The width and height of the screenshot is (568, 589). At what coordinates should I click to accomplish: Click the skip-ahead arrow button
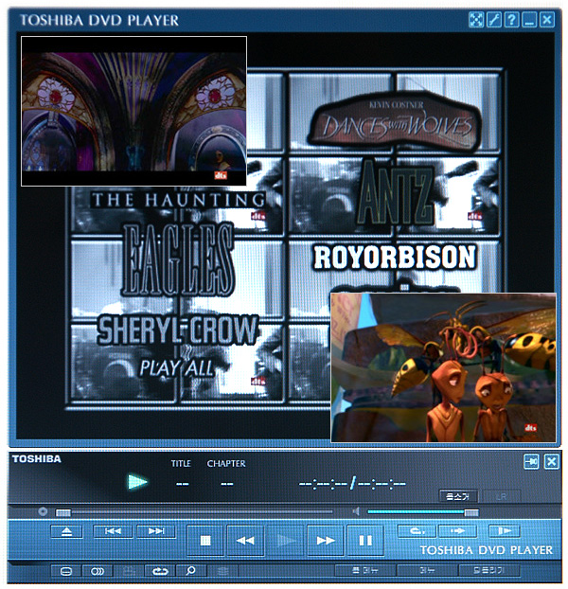coord(457,531)
